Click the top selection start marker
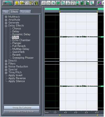Image resolution: width=105 pixels, height=117 pixels. pos(60,12)
